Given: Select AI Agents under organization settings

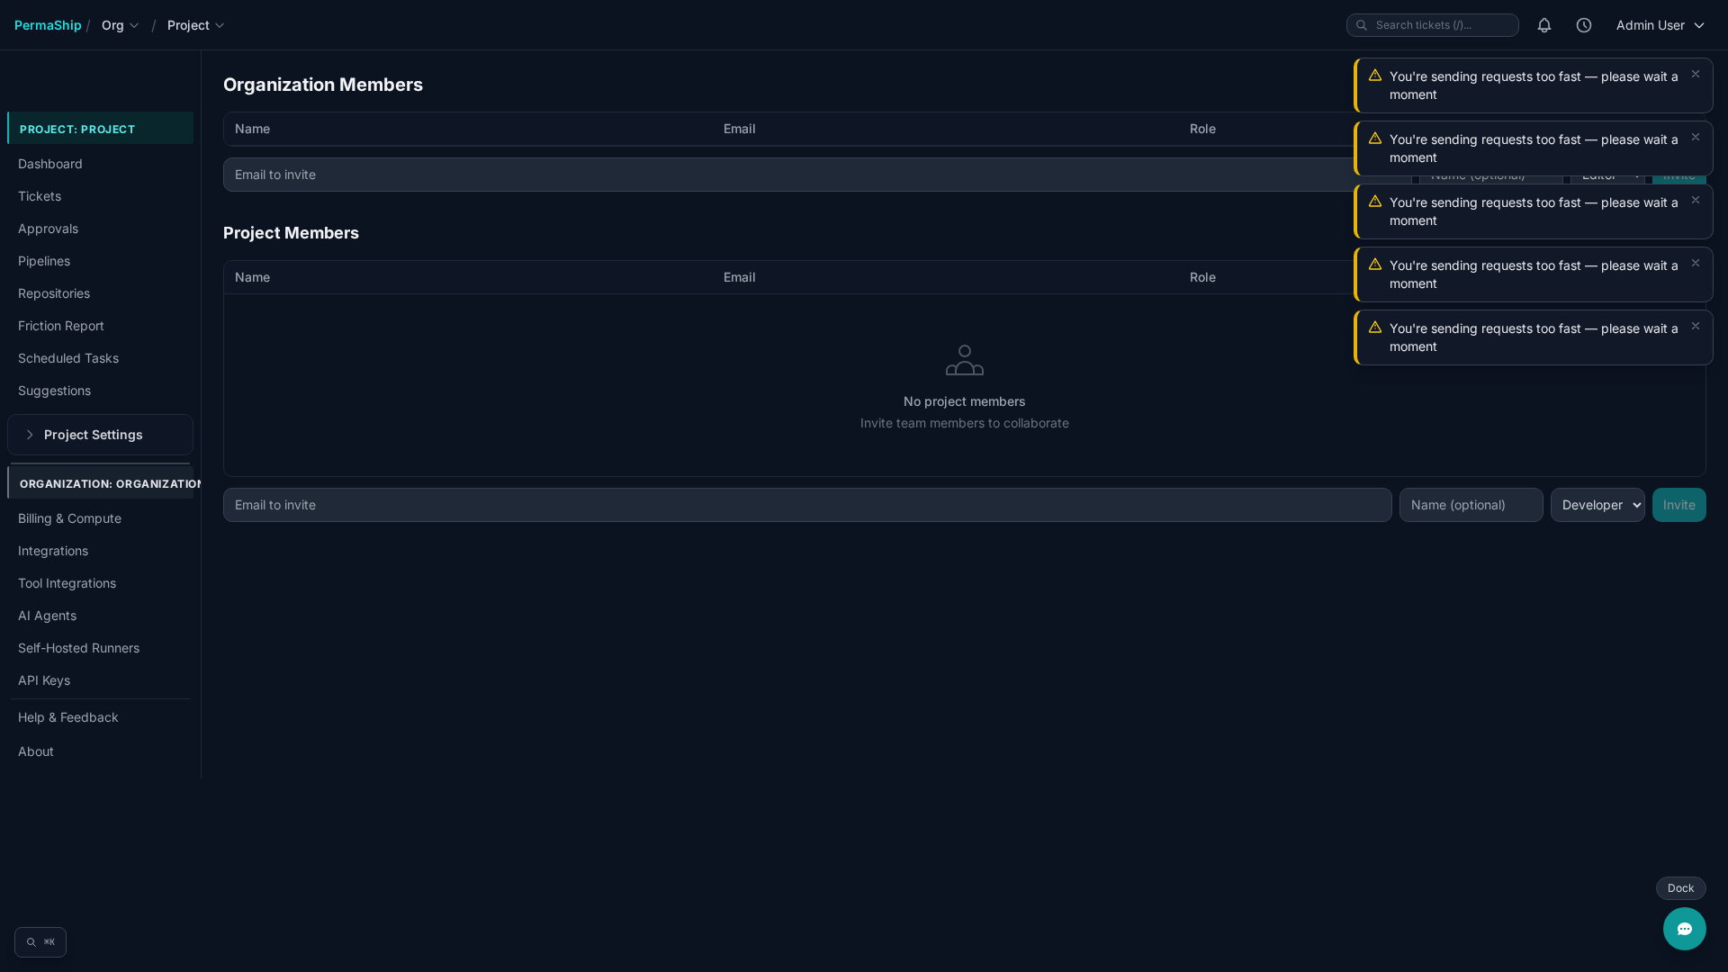Looking at the screenshot, I should 47,616.
